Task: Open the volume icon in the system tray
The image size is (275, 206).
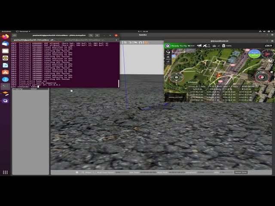Action: coord(265,31)
